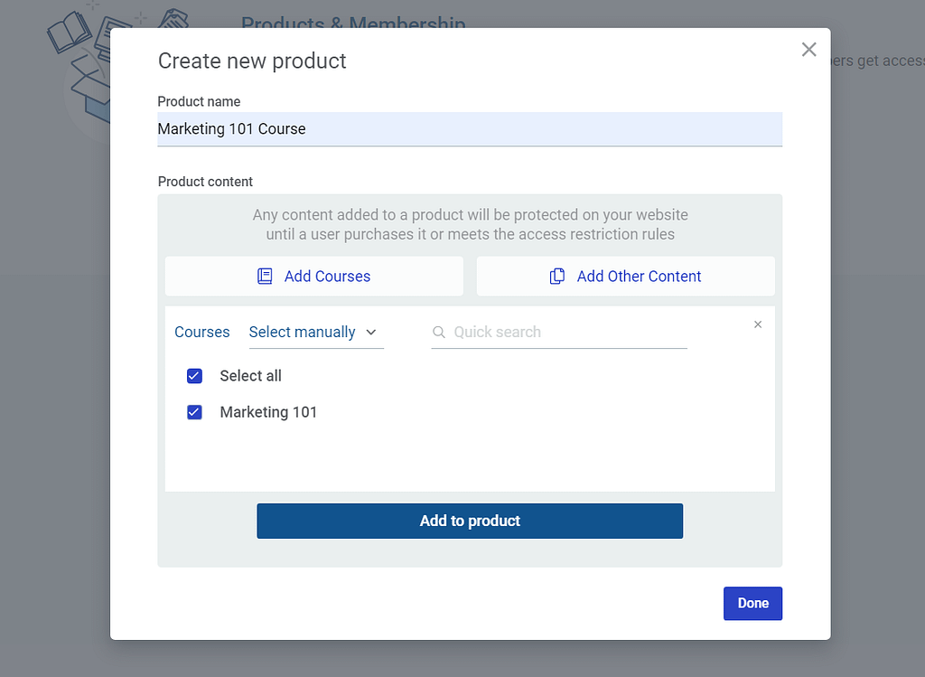
Task: Dismiss the course selector with small x
Action: click(758, 324)
